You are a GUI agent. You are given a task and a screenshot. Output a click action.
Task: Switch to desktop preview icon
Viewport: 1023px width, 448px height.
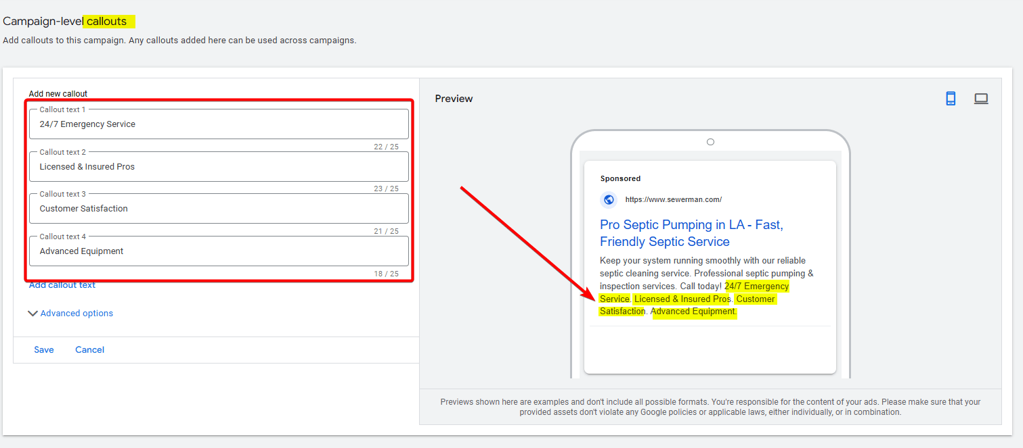click(981, 99)
